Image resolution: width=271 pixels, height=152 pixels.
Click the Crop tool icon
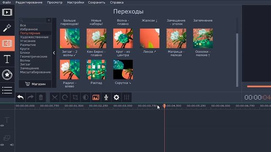(75, 98)
